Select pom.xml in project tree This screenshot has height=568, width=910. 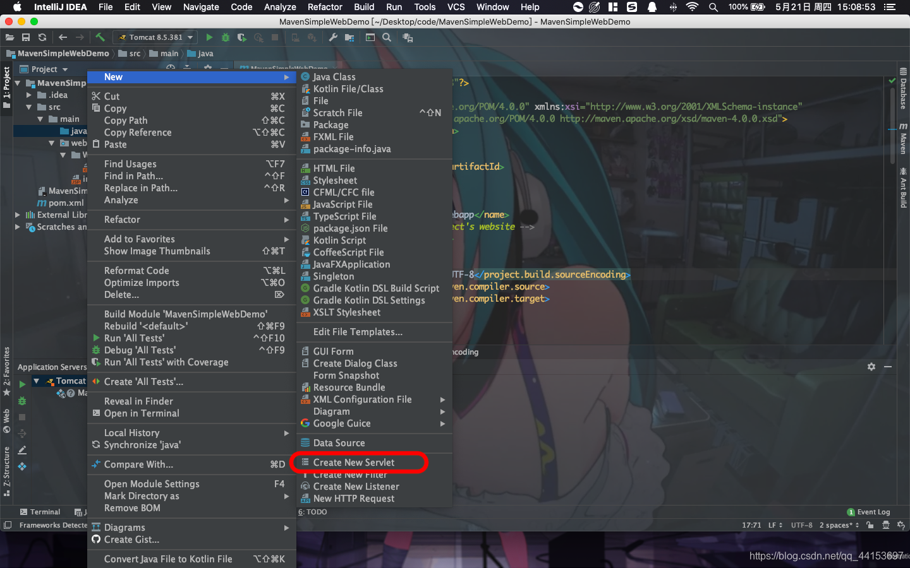(x=61, y=203)
